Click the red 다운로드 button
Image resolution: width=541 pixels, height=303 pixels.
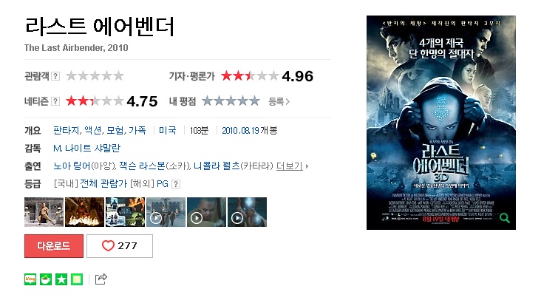54,245
